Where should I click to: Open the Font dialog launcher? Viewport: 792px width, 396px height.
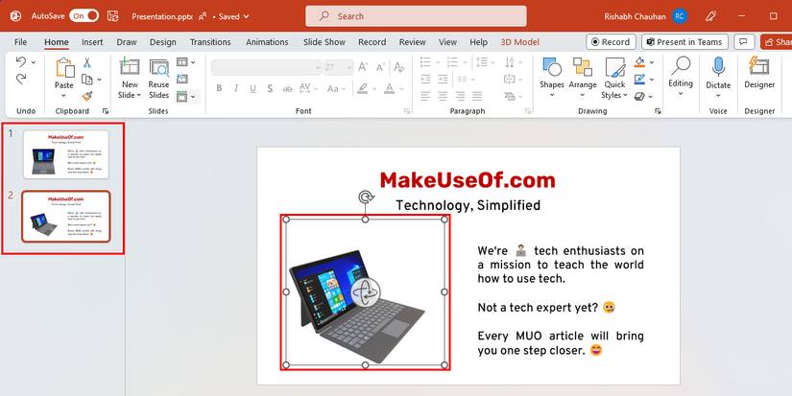(407, 111)
